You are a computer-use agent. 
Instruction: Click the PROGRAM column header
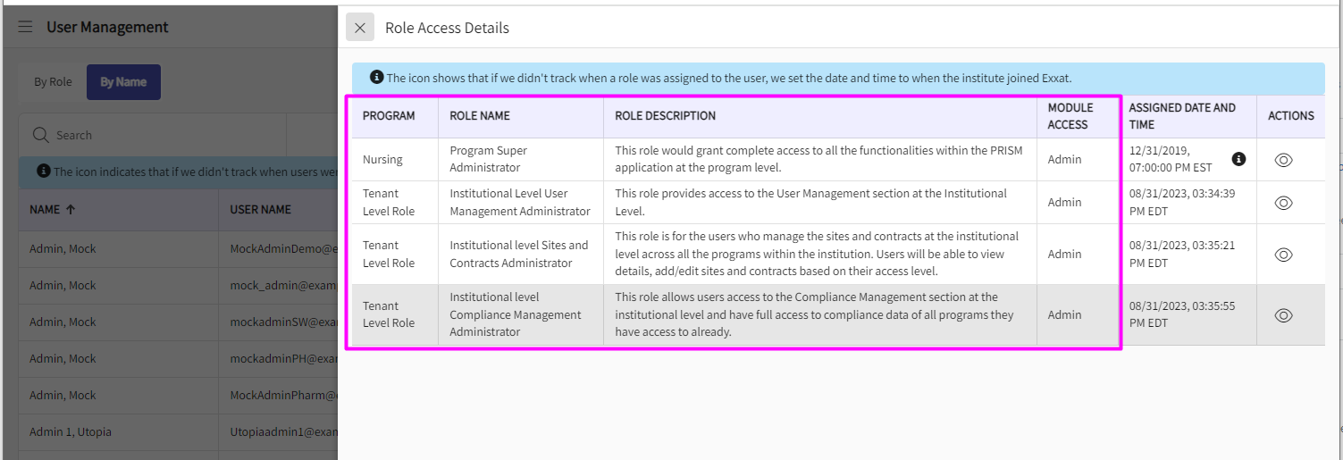click(389, 116)
